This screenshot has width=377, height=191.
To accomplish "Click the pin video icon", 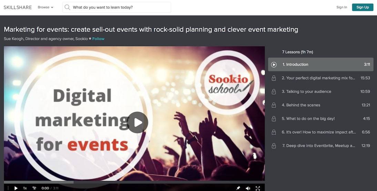I will [238, 188].
